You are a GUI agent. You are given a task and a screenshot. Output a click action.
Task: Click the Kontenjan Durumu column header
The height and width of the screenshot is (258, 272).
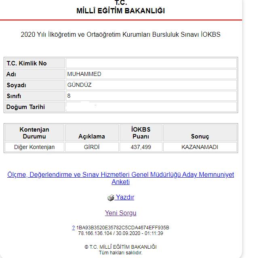34,133
